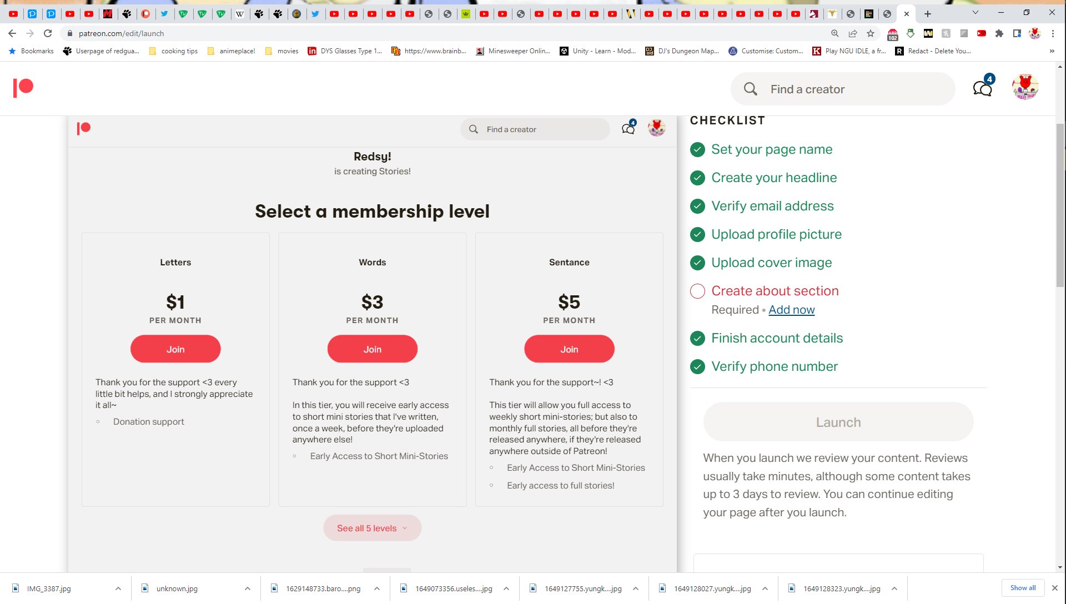Click the share page icon in the address bar
1066x604 pixels.
(853, 33)
